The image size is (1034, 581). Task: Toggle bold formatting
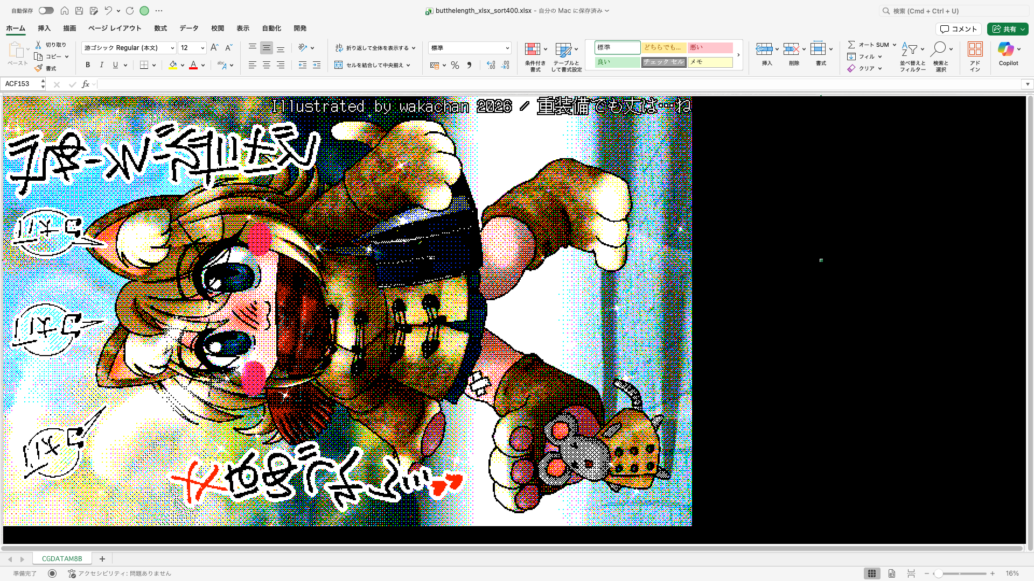[87, 65]
